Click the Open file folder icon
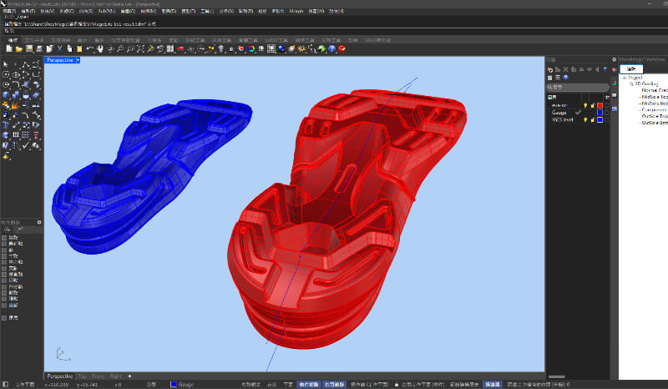The height and width of the screenshot is (389, 668). click(x=19, y=50)
